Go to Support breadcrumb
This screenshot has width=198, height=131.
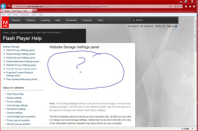pyautogui.click(x=14, y=33)
